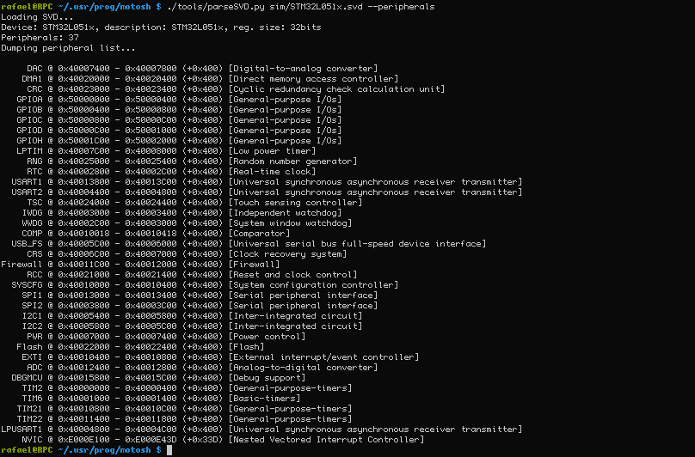Click the SPI1 peripheral name
The height and width of the screenshot is (457, 695).
coord(32,295)
